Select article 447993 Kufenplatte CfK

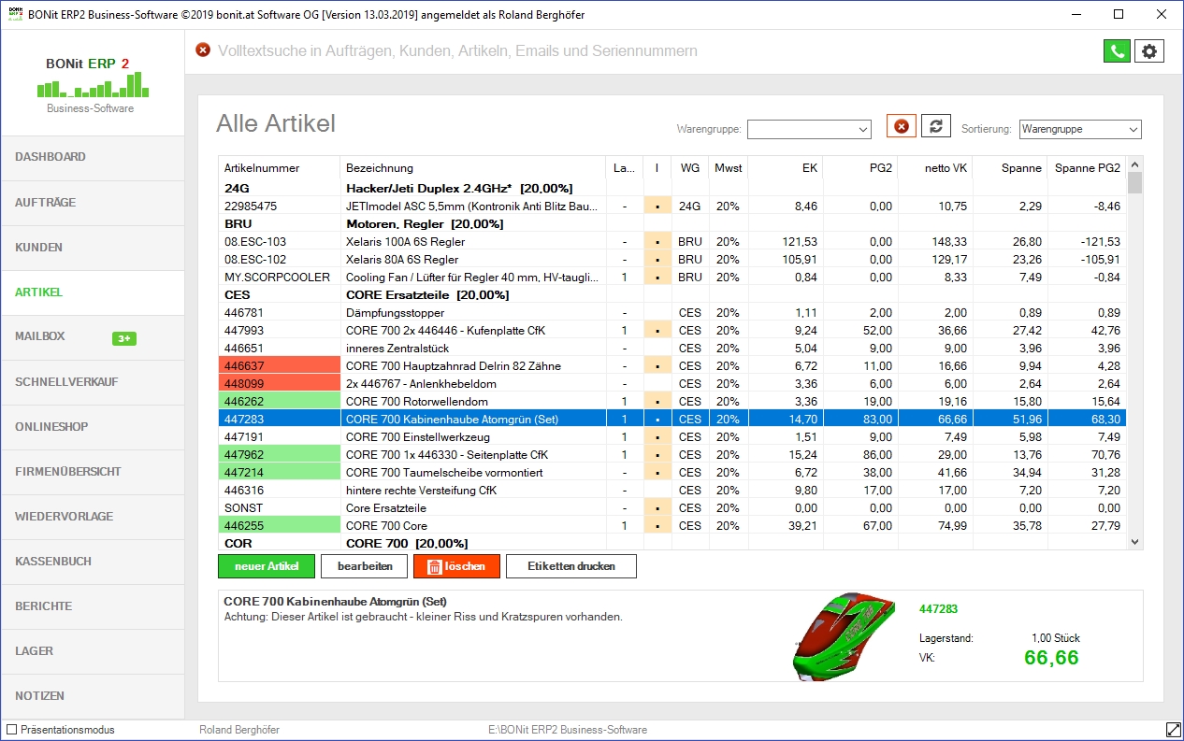[x=672, y=330]
